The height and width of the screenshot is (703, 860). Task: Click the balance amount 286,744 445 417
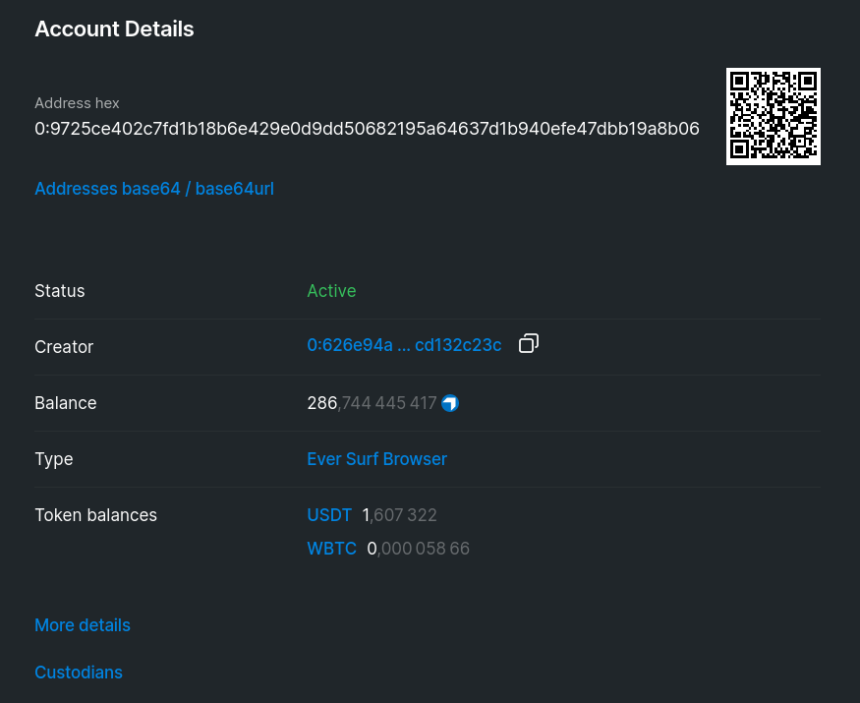click(372, 403)
